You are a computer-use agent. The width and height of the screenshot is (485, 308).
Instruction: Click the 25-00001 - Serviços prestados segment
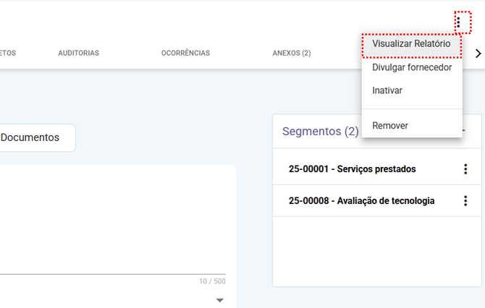(x=352, y=169)
